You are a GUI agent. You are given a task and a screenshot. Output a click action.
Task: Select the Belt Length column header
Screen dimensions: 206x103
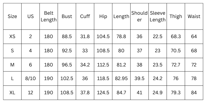coord(49,16)
